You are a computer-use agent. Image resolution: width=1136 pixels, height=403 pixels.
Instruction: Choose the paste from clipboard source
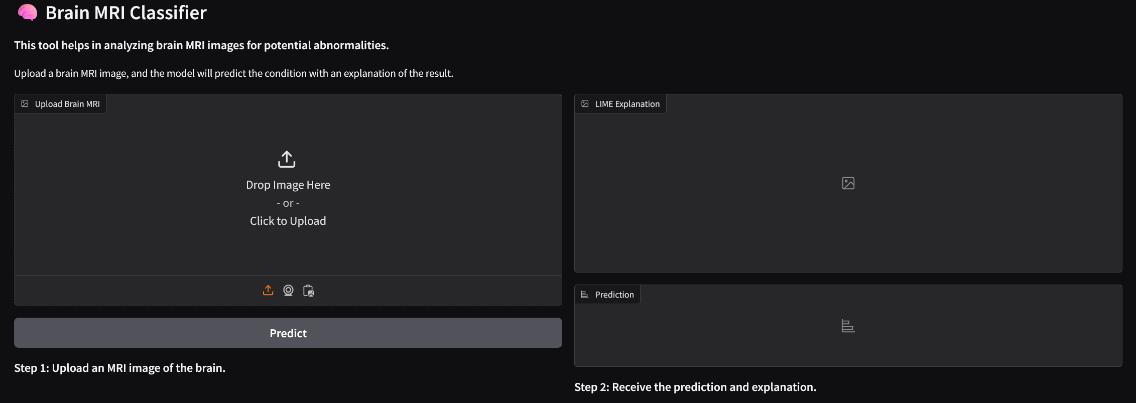309,291
